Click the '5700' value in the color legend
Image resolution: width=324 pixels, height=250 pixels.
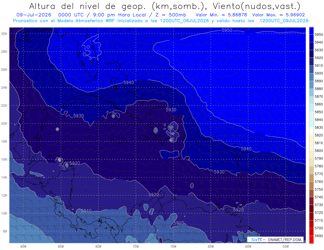coord(319,228)
